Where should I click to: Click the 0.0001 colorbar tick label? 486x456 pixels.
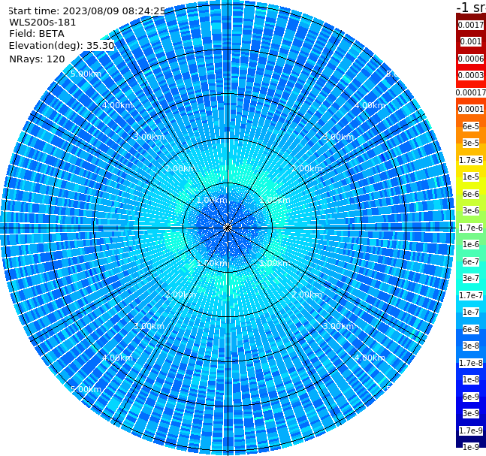pyautogui.click(x=471, y=109)
